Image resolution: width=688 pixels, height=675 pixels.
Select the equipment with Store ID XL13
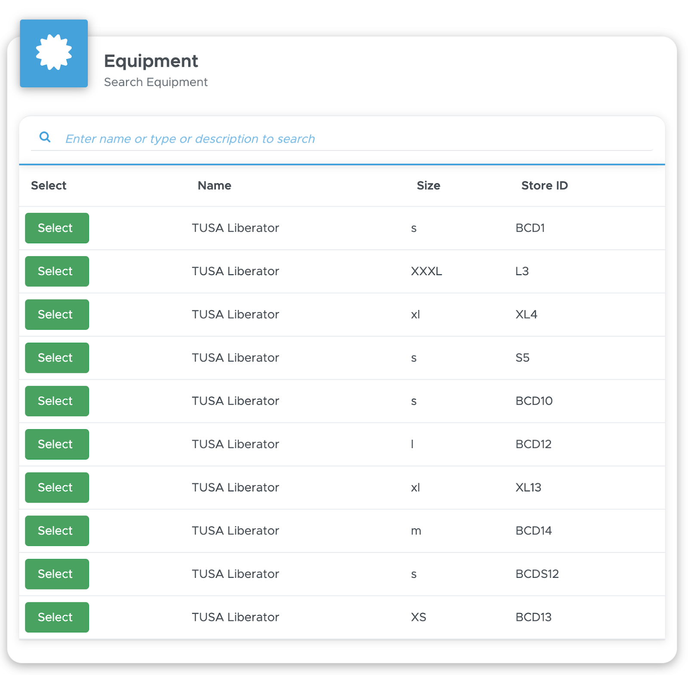click(57, 488)
